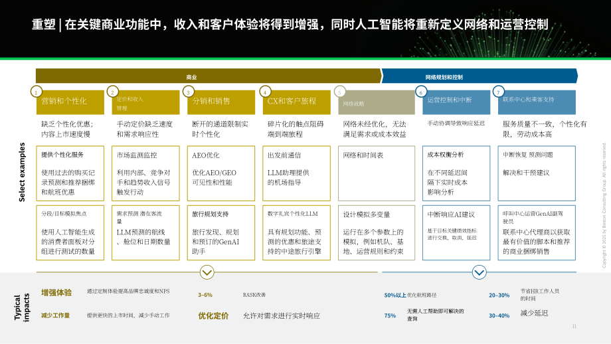
Task: Open the 设计模拟多变量 card
Action: pos(377,232)
